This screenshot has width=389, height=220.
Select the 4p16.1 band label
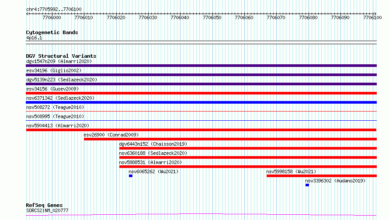[34, 38]
